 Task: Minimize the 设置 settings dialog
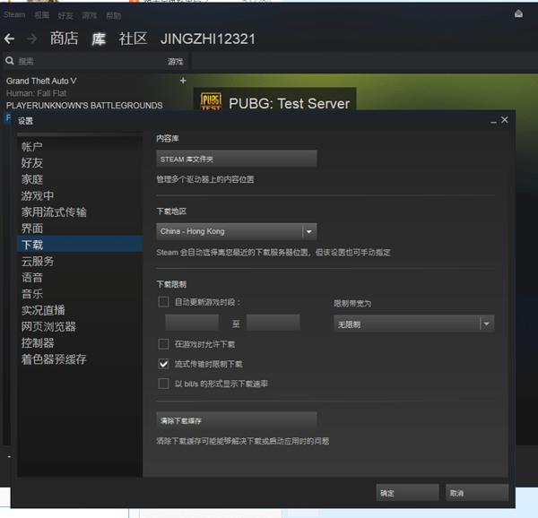click(x=493, y=121)
